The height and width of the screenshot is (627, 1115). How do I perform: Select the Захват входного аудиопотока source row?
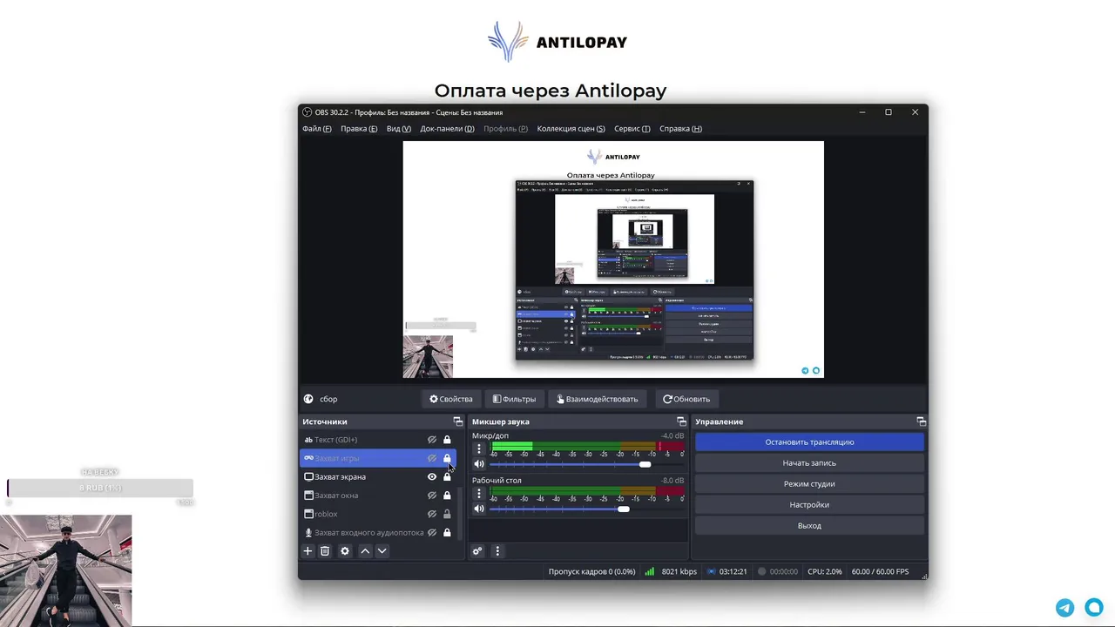point(377,533)
